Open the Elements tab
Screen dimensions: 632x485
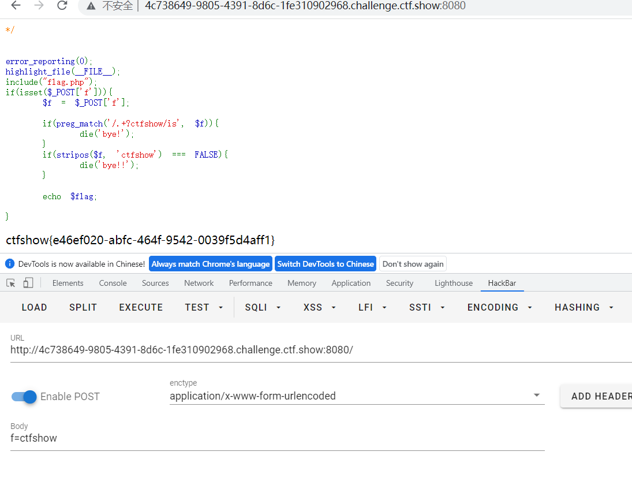68,283
